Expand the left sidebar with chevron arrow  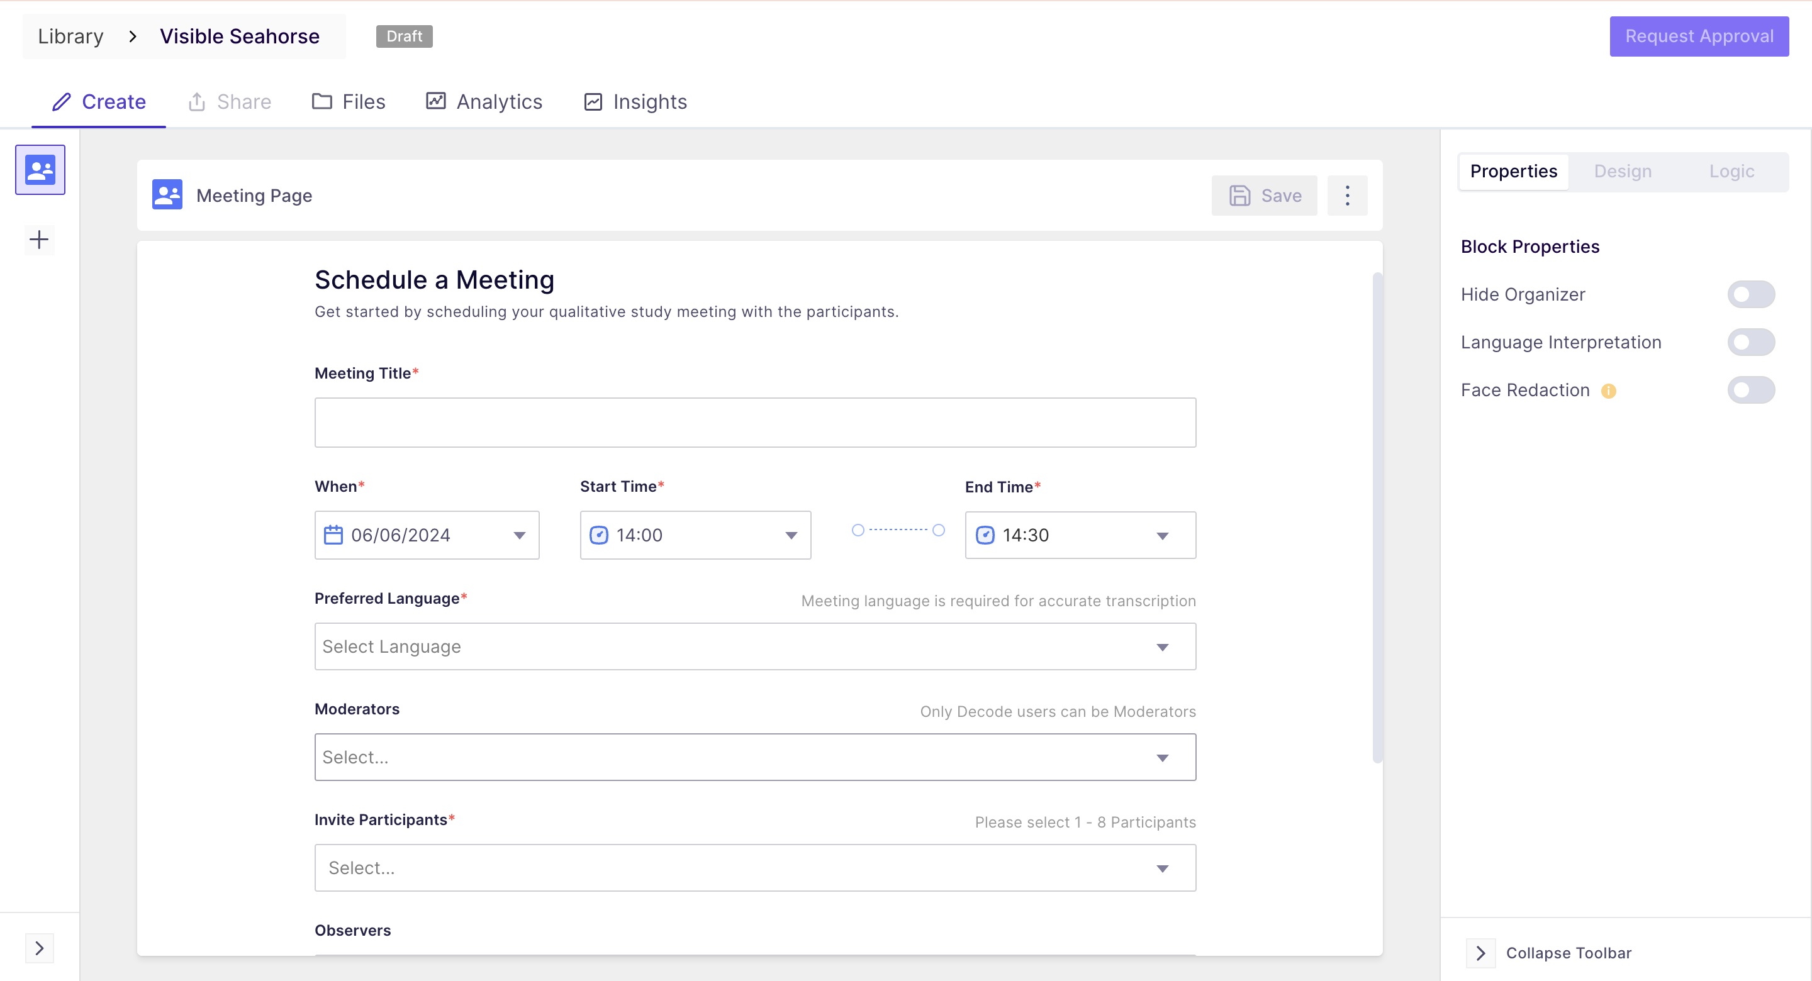40,948
